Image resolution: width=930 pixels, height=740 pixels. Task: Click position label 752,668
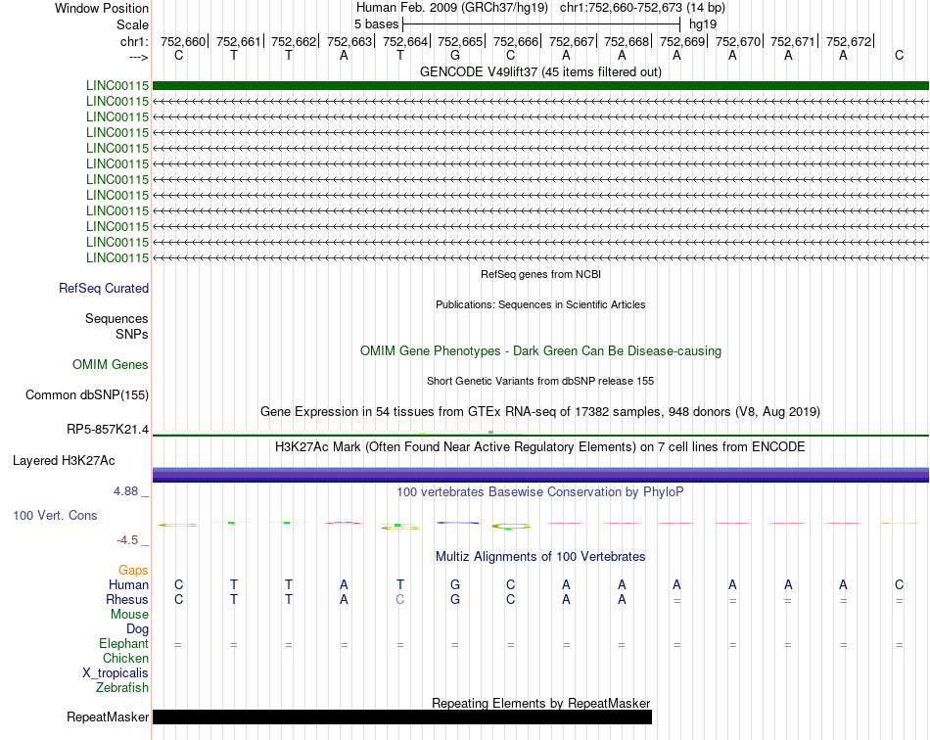(x=627, y=41)
